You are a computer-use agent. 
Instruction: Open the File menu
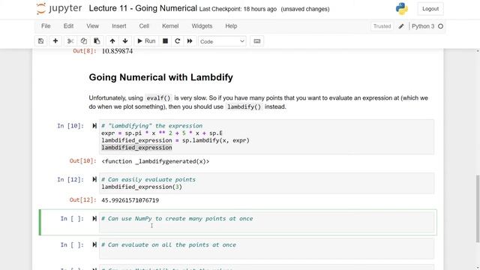[x=46, y=26]
